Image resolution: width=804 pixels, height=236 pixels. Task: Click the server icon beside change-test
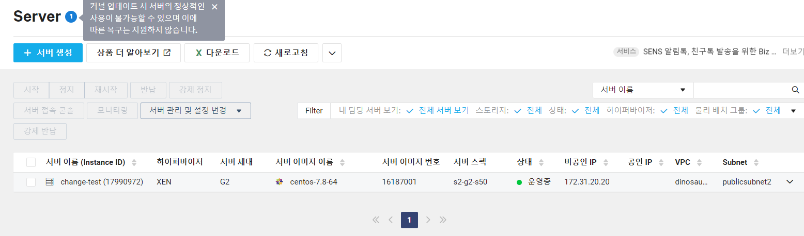point(50,182)
